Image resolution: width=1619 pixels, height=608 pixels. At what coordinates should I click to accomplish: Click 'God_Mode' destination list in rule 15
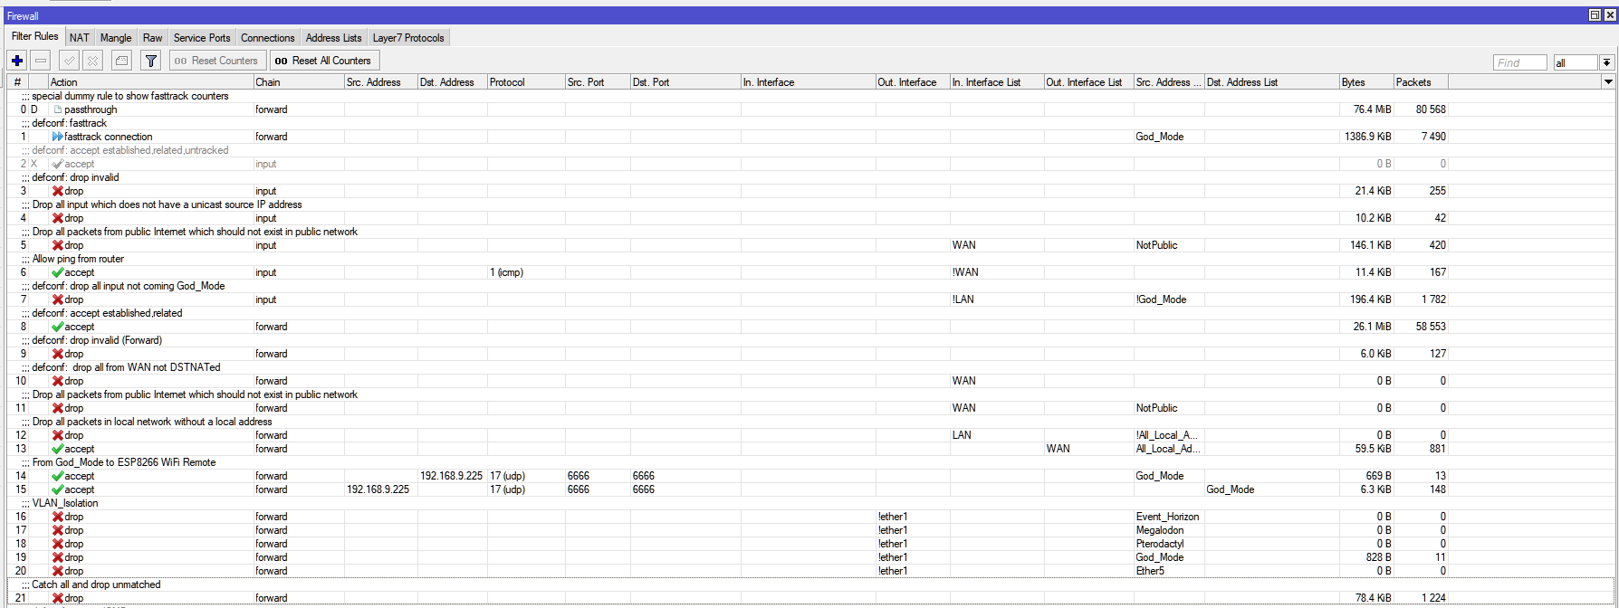pos(1230,489)
